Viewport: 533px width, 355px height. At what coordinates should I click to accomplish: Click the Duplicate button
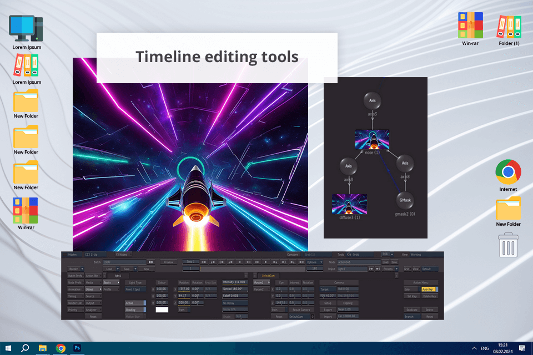click(412, 310)
